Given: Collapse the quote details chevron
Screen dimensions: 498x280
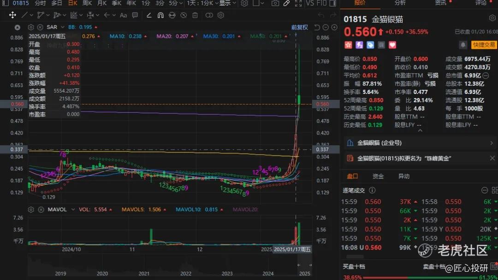Looking at the screenshot, I should (x=420, y=130).
